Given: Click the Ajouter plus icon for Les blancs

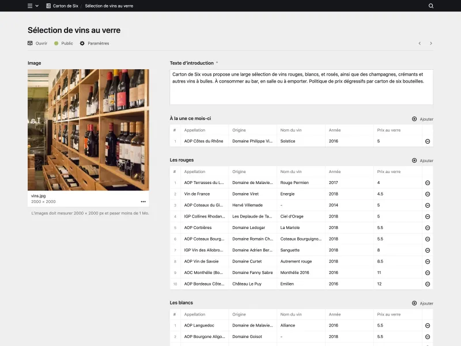Looking at the screenshot, I should click(414, 303).
